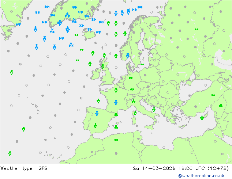This screenshot has width=232, height=179.
Task: Click the green rain symbol in Algeria
Action: pyautogui.click(x=116, y=140)
